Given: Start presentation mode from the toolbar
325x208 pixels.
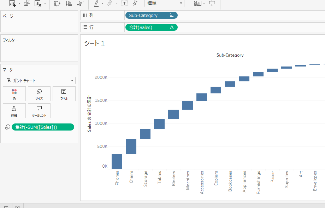Looking at the screenshot, I should click(x=212, y=3).
